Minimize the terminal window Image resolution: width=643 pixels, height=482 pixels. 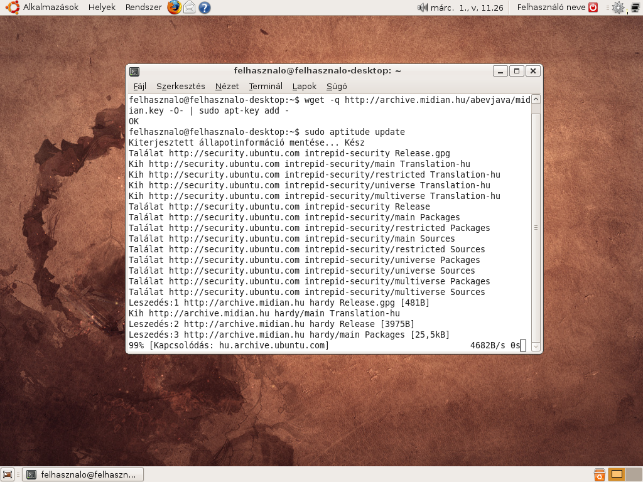pos(500,71)
